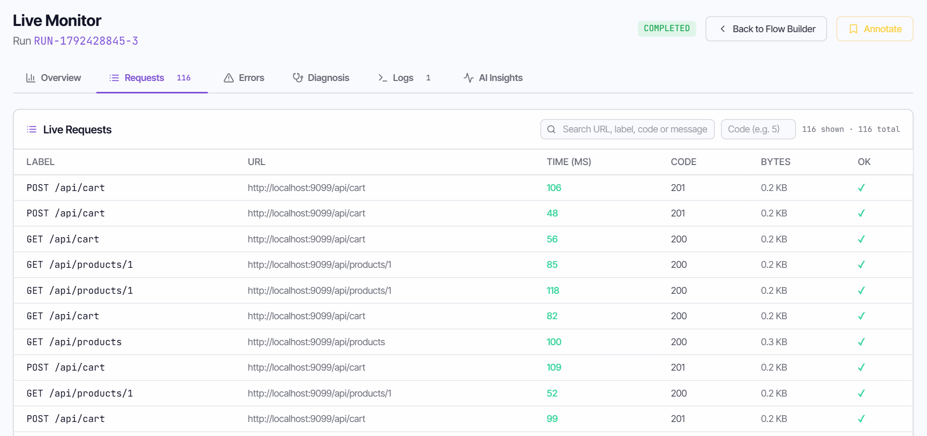The image size is (927, 436).
Task: Click the Overview bar chart icon
Action: (31, 78)
